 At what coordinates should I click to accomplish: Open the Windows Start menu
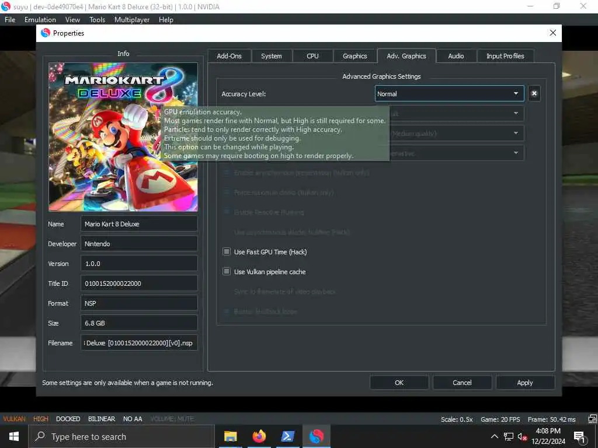(14, 436)
